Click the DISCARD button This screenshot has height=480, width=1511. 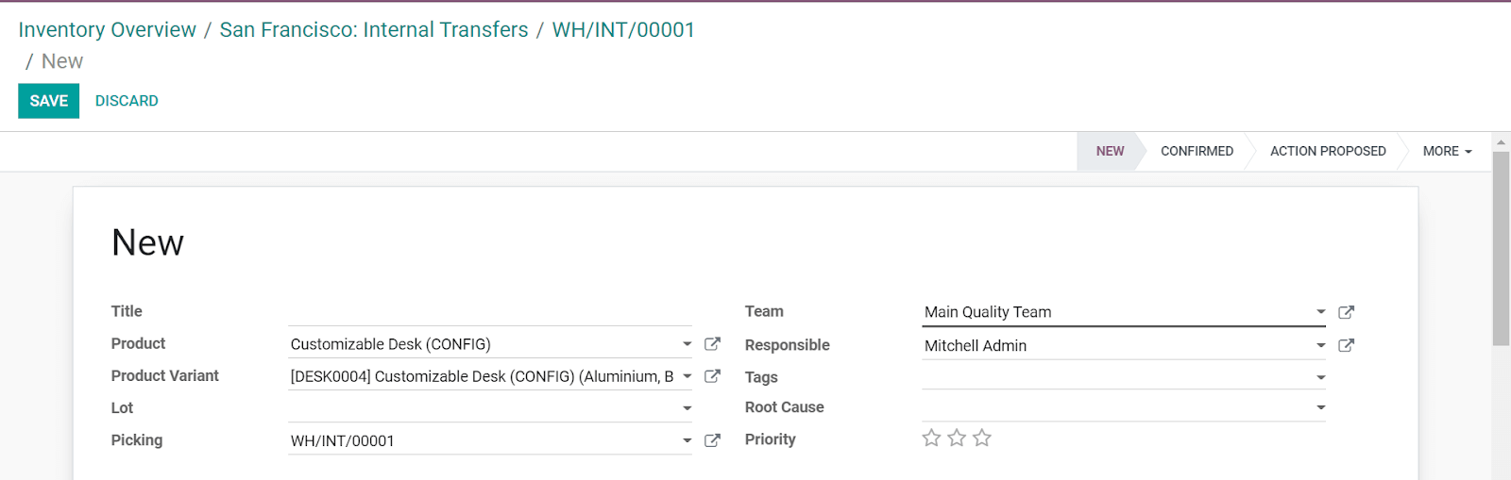click(127, 101)
